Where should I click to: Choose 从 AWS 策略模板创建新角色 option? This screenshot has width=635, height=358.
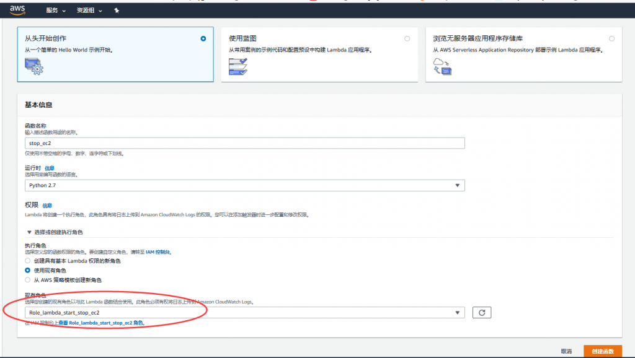coord(28,279)
